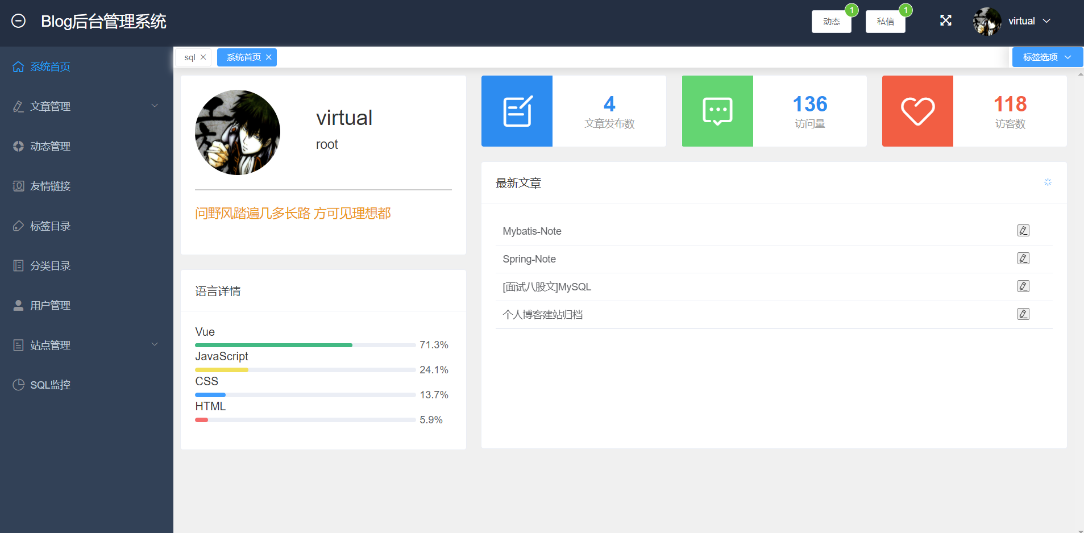Click the 语言详情 card heading
The height and width of the screenshot is (533, 1084).
pos(218,292)
